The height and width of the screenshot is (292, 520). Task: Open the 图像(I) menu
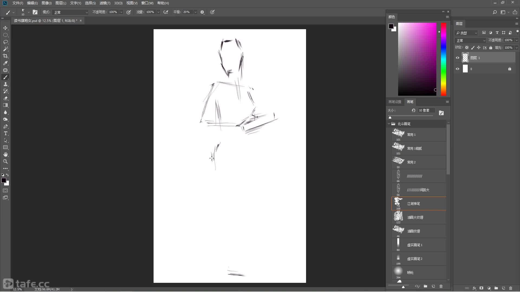(x=47, y=3)
